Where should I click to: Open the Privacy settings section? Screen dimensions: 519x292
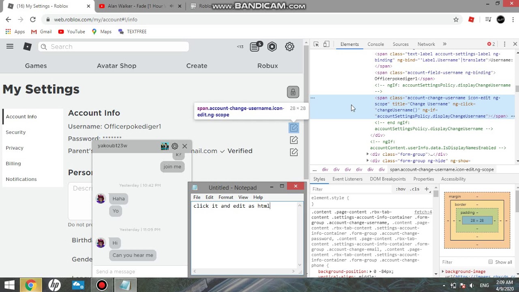15,148
